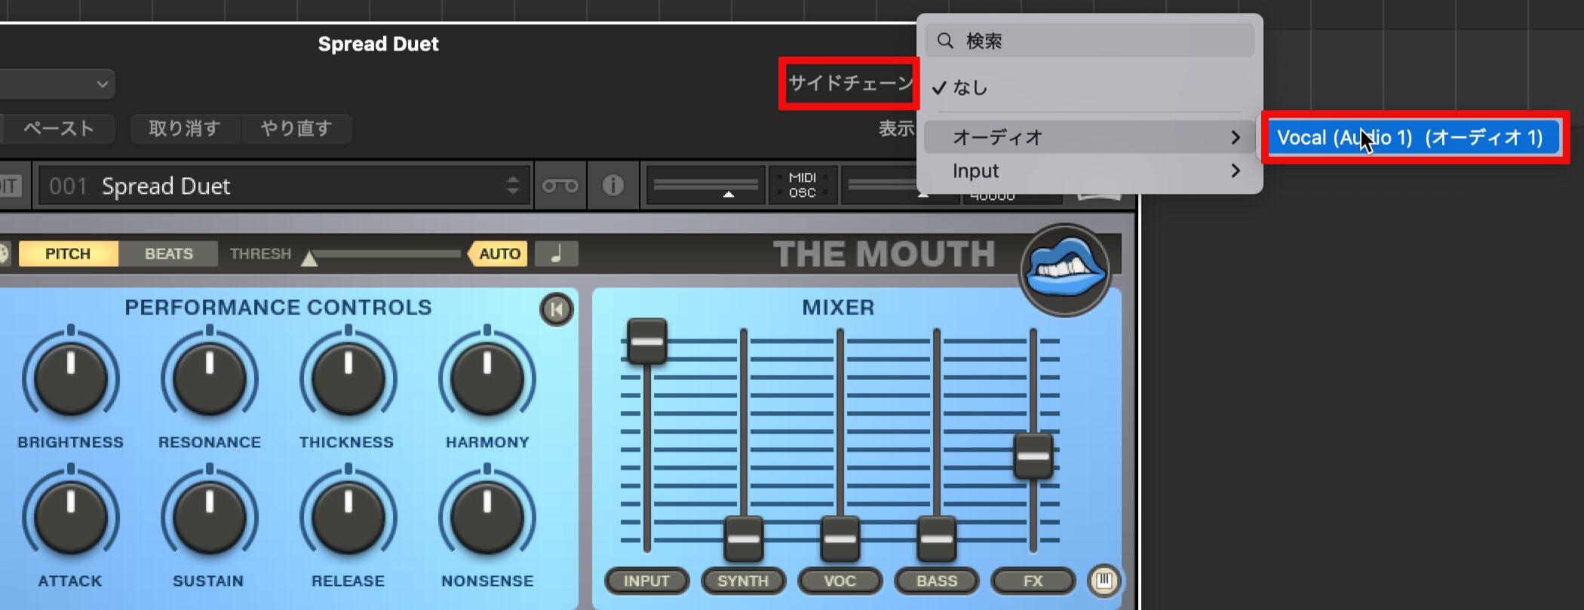Click the BASS mixer fader handle
The height and width of the screenshot is (610, 1584).
point(936,539)
